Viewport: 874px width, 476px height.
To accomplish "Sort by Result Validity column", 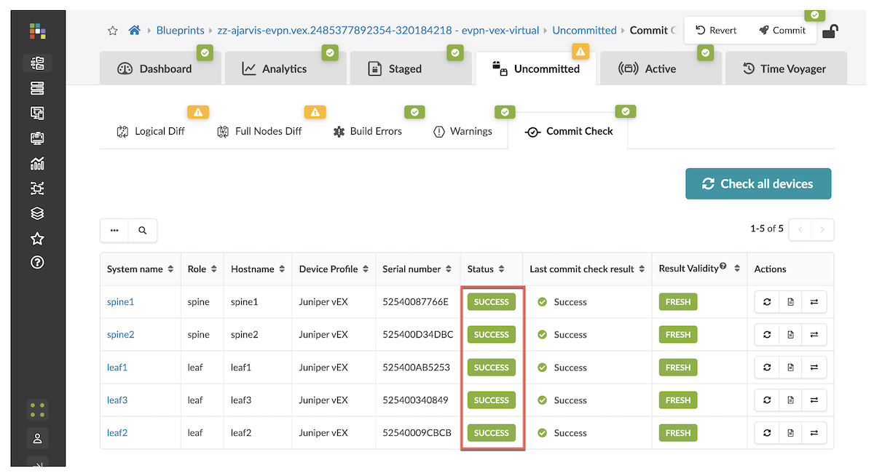I will (x=699, y=269).
